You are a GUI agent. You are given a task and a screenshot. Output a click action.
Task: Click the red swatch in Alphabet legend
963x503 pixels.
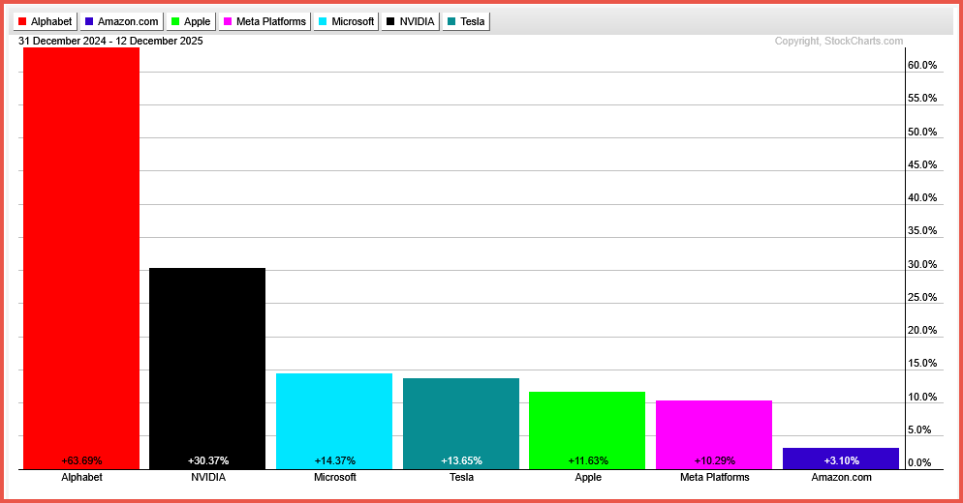click(x=23, y=21)
